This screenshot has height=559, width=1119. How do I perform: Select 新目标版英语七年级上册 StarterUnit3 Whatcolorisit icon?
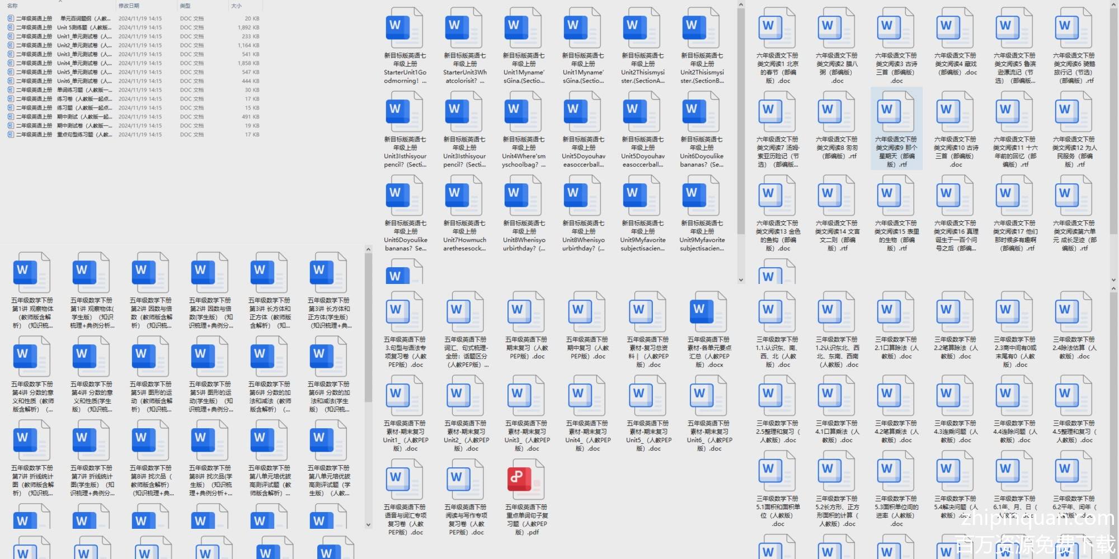click(x=463, y=26)
